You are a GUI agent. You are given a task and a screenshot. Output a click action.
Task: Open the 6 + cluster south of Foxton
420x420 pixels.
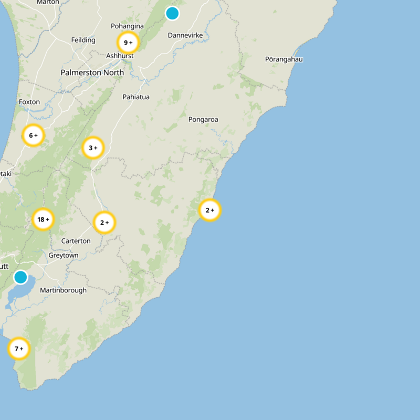point(34,135)
